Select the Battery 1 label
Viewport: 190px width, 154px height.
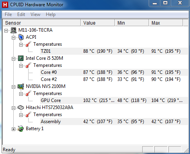point(34,129)
